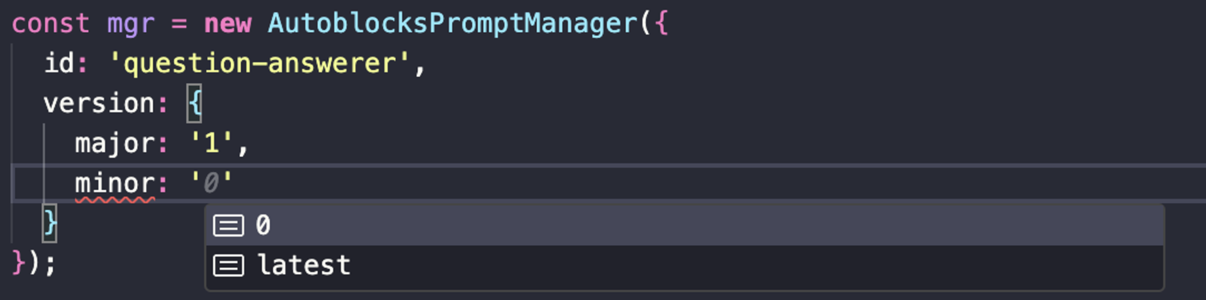1206x300 pixels.
Task: Click the 'new' keyword
Action: (x=228, y=23)
